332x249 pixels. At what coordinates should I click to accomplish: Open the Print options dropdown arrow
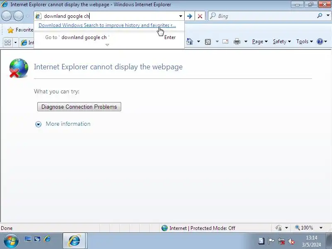click(246, 41)
